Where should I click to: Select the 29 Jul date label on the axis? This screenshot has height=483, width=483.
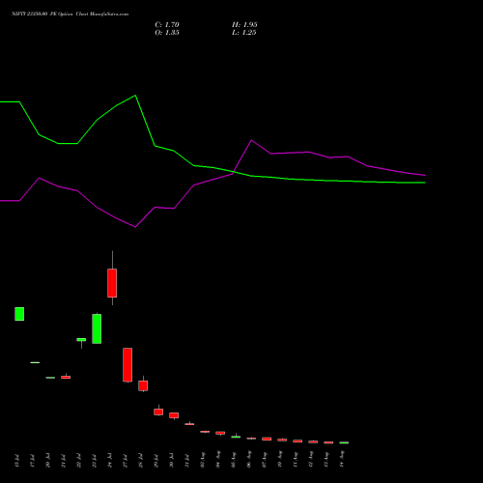[156, 461]
